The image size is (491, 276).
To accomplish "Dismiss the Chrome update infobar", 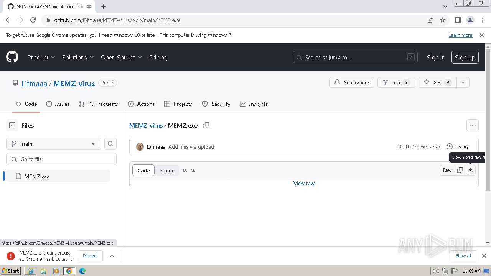I will tap(482, 35).
